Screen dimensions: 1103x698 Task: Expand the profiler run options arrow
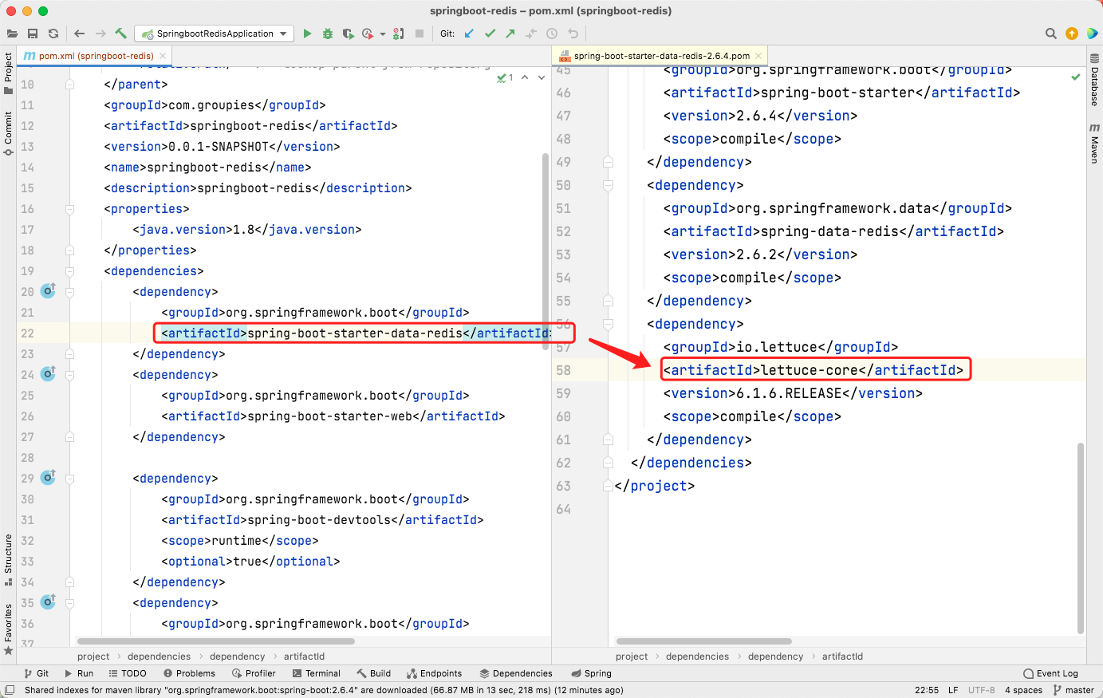383,34
